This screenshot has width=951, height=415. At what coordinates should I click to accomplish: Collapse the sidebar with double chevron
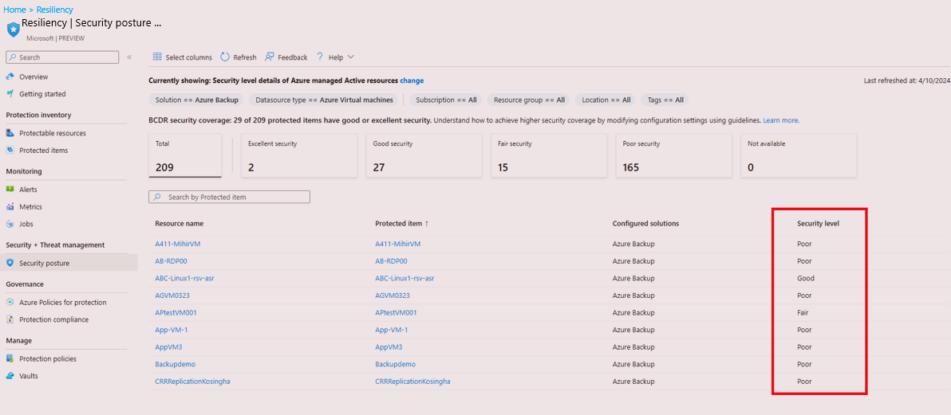tap(129, 57)
